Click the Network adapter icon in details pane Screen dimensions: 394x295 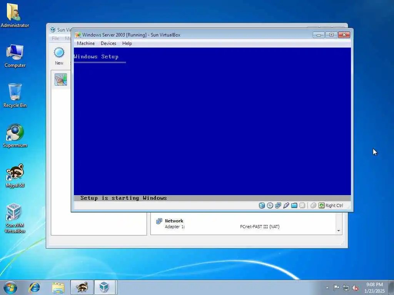pyautogui.click(x=159, y=221)
